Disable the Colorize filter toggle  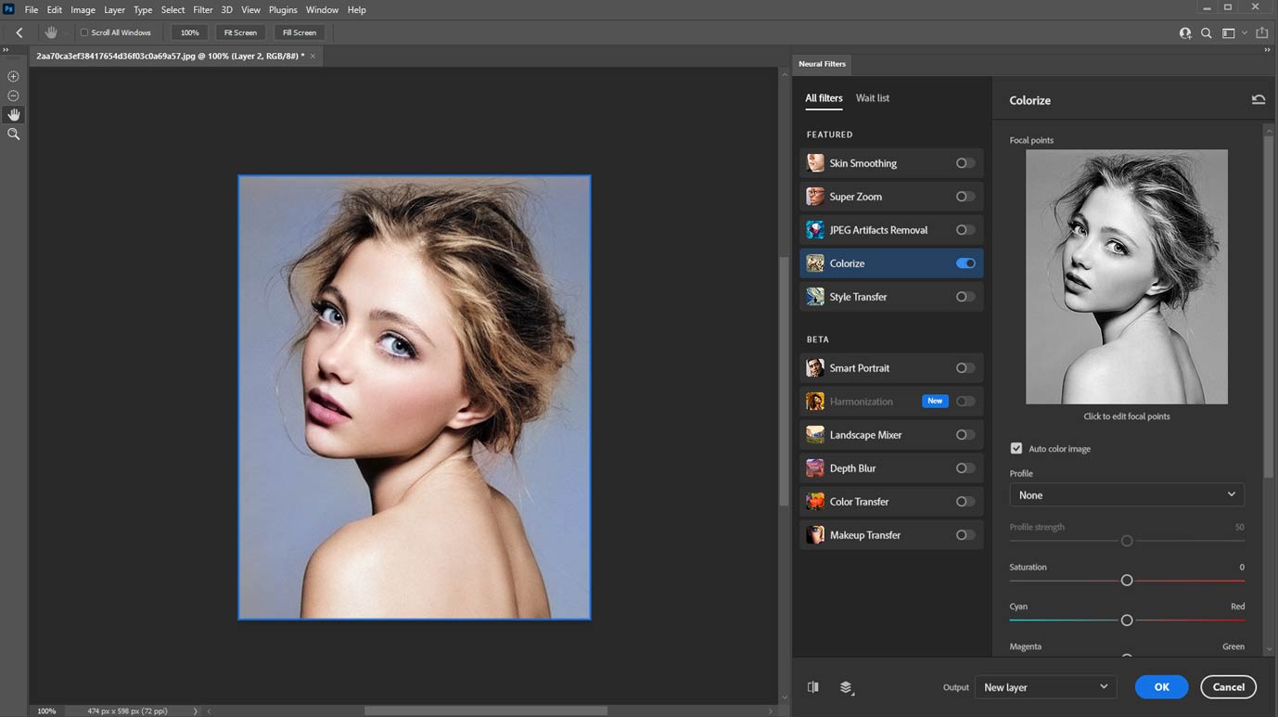click(x=965, y=263)
